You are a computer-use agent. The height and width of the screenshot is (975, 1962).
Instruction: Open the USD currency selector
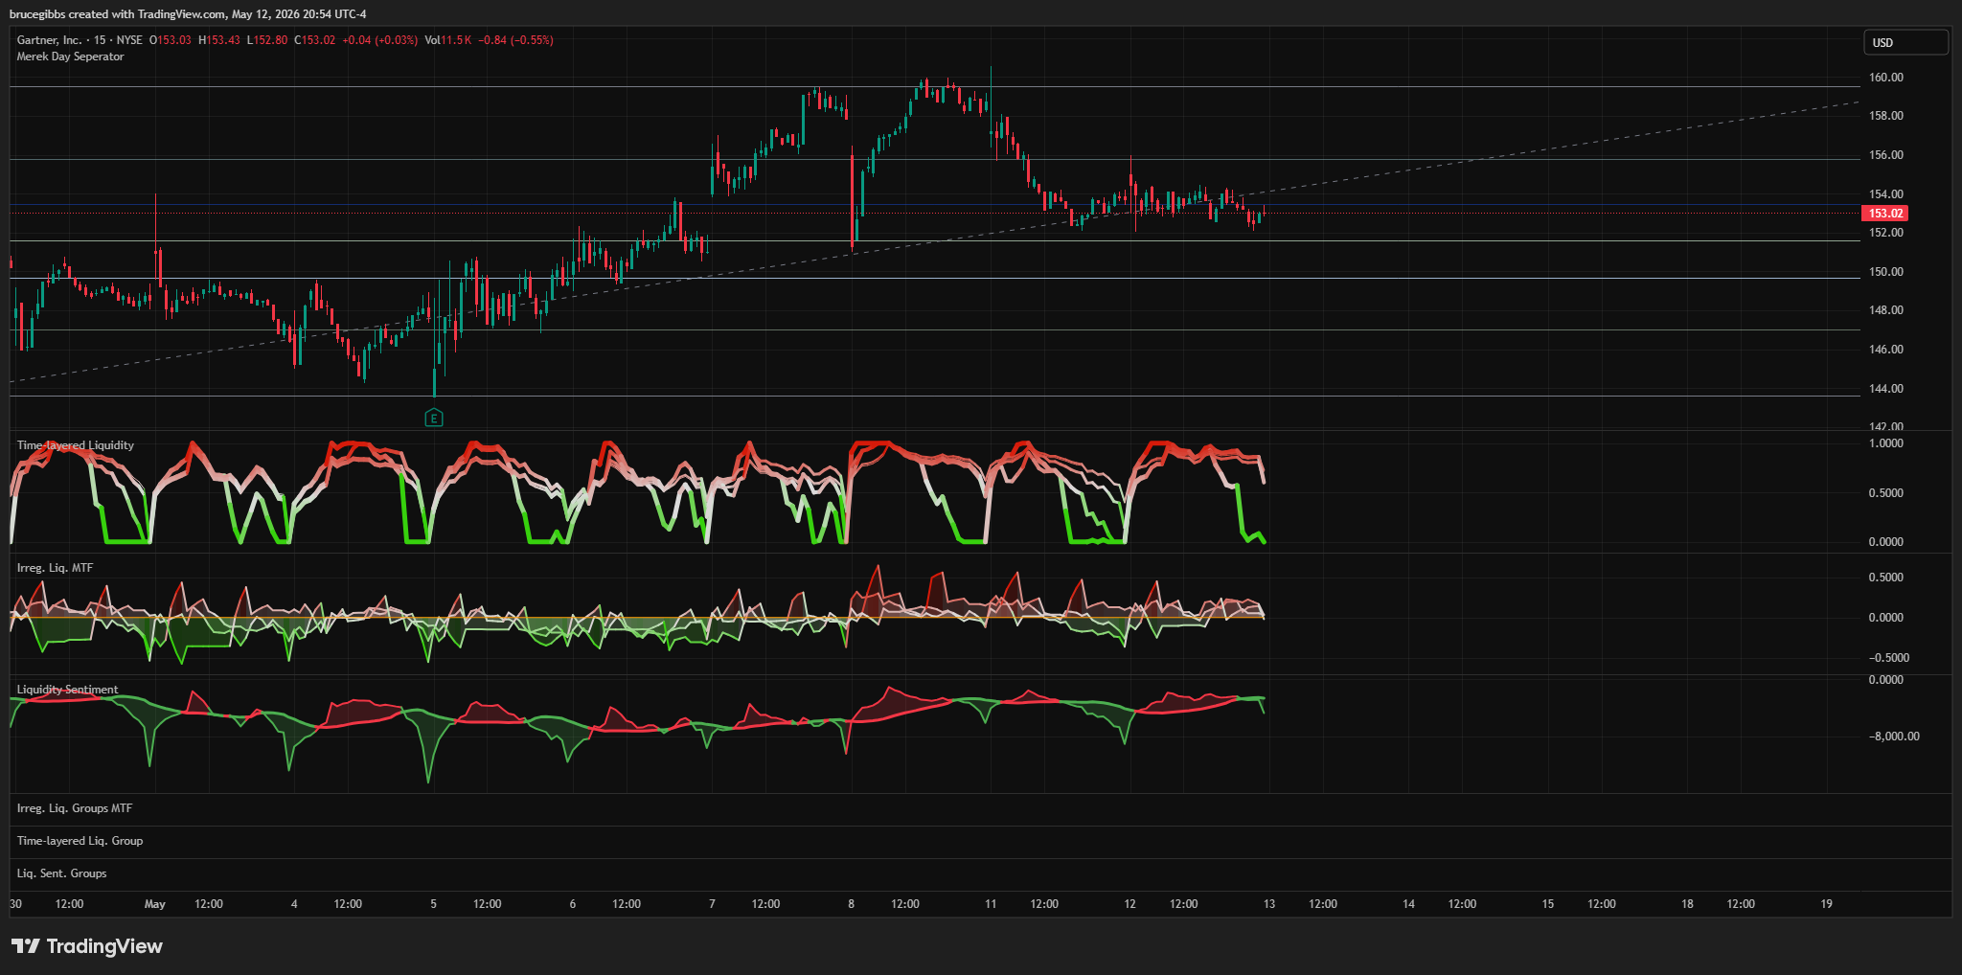click(1905, 42)
